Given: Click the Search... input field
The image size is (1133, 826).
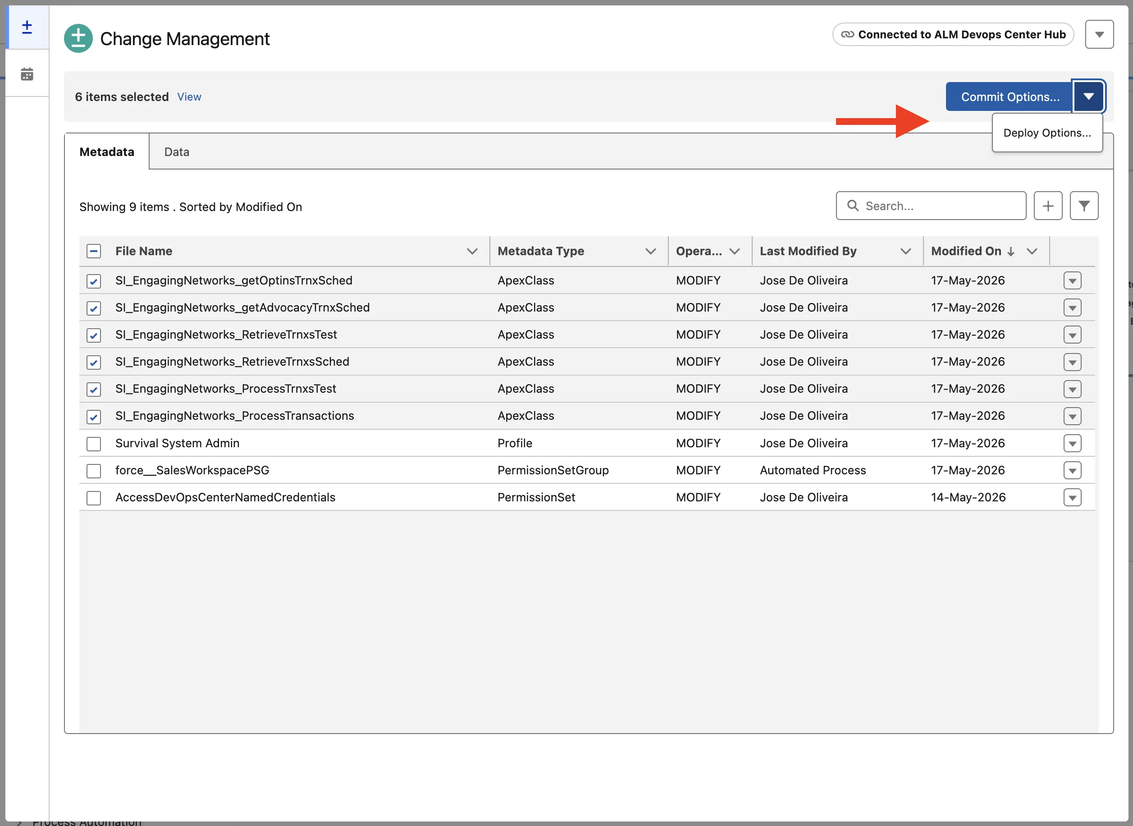Looking at the screenshot, I should 931,206.
